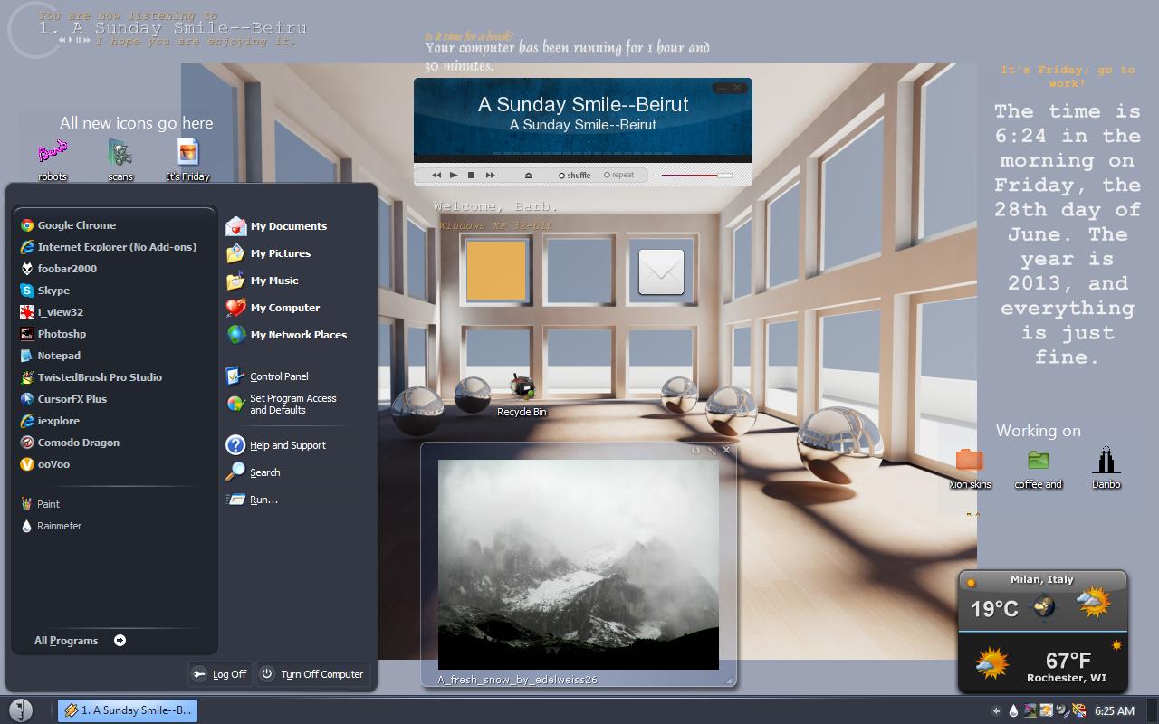This screenshot has width=1159, height=724.
Task: Stop playback in the music player
Action: click(471, 175)
